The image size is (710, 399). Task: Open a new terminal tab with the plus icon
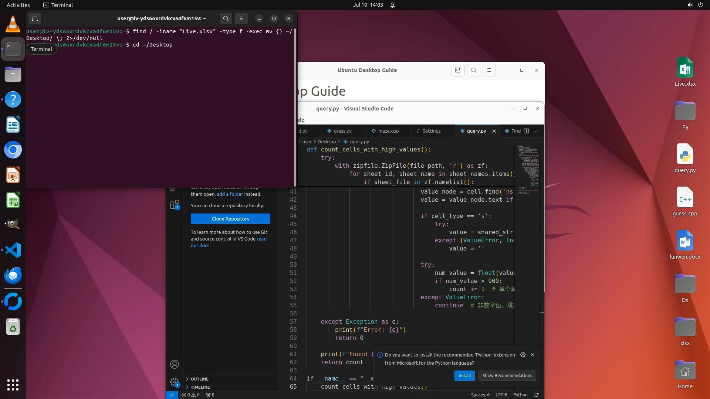coord(35,18)
